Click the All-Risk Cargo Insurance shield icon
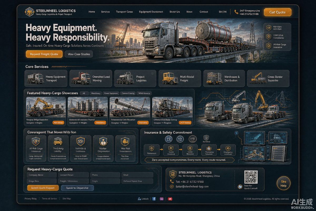316x211 pixels. pos(36,141)
